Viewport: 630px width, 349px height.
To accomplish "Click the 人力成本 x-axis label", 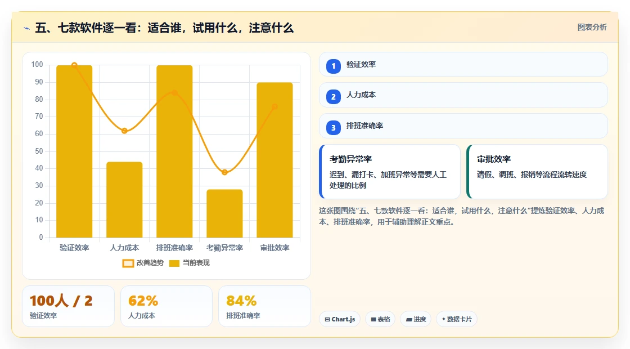I will pos(124,248).
